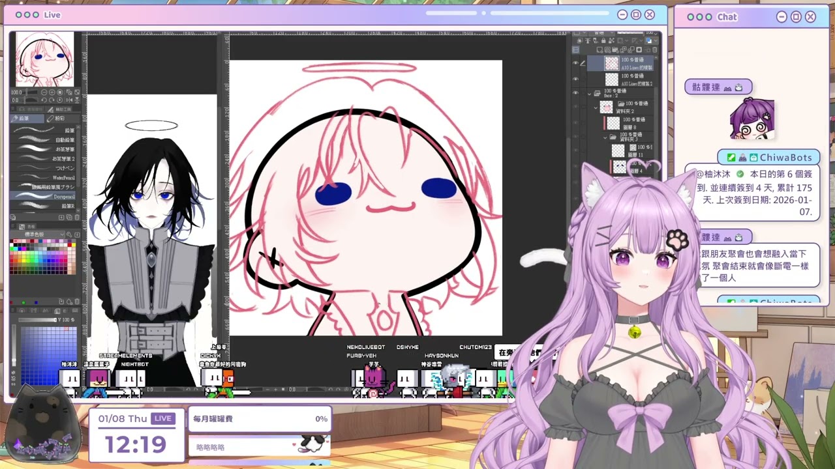Click the trash icon below the brush list
This screenshot has height=469, width=835.
(77, 218)
